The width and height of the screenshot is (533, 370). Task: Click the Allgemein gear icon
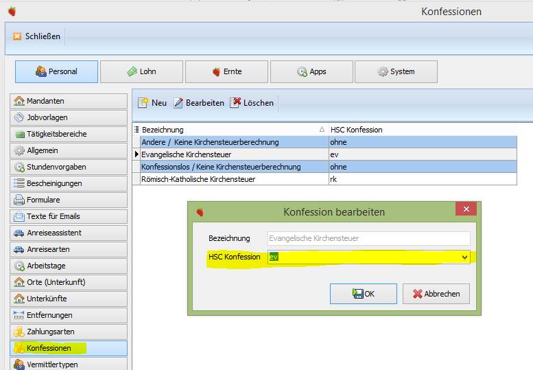[x=19, y=150]
